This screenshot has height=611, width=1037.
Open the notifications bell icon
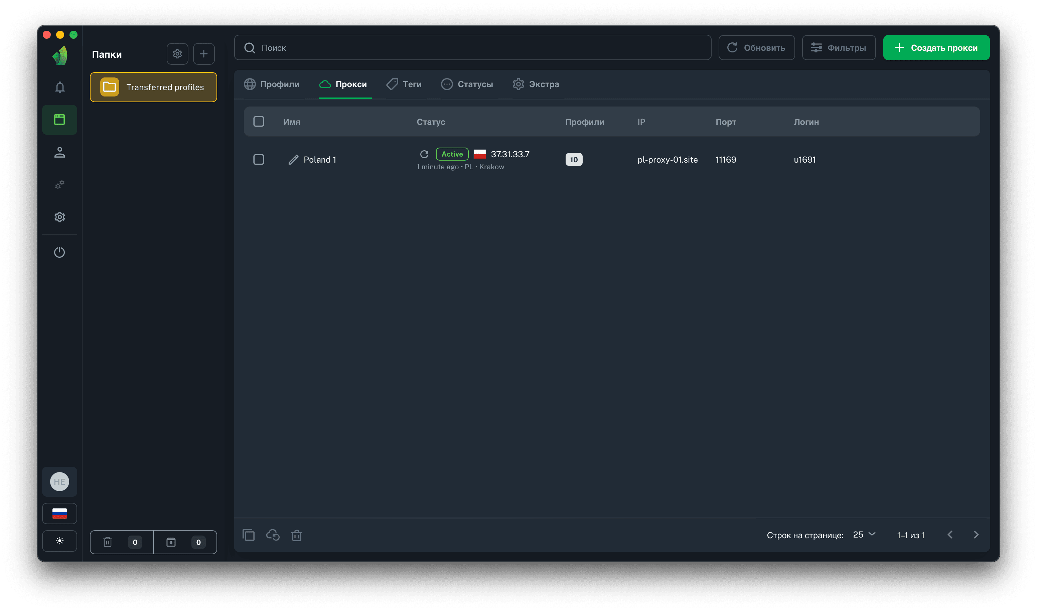60,87
